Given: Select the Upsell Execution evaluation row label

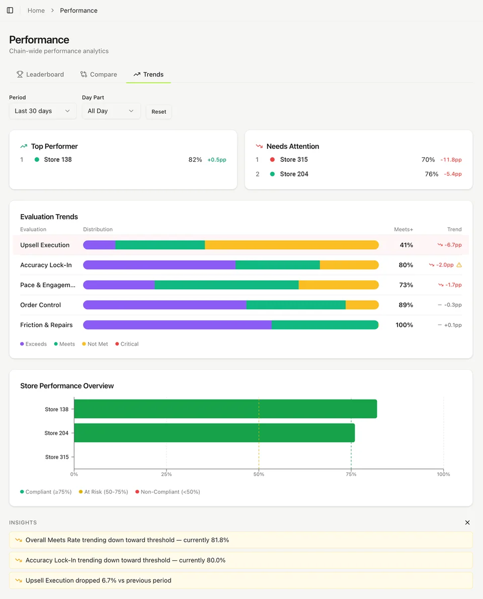Looking at the screenshot, I should pos(45,245).
